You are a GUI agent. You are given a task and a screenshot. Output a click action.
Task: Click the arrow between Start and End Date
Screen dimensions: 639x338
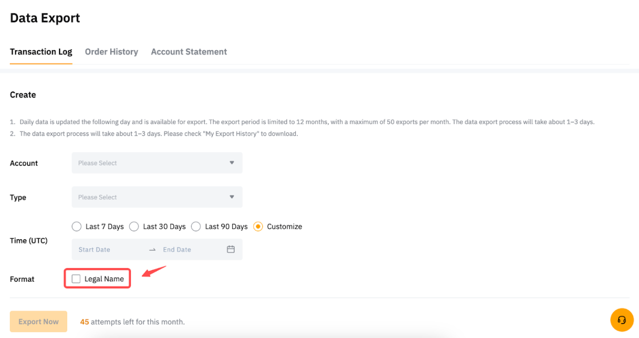pos(152,250)
